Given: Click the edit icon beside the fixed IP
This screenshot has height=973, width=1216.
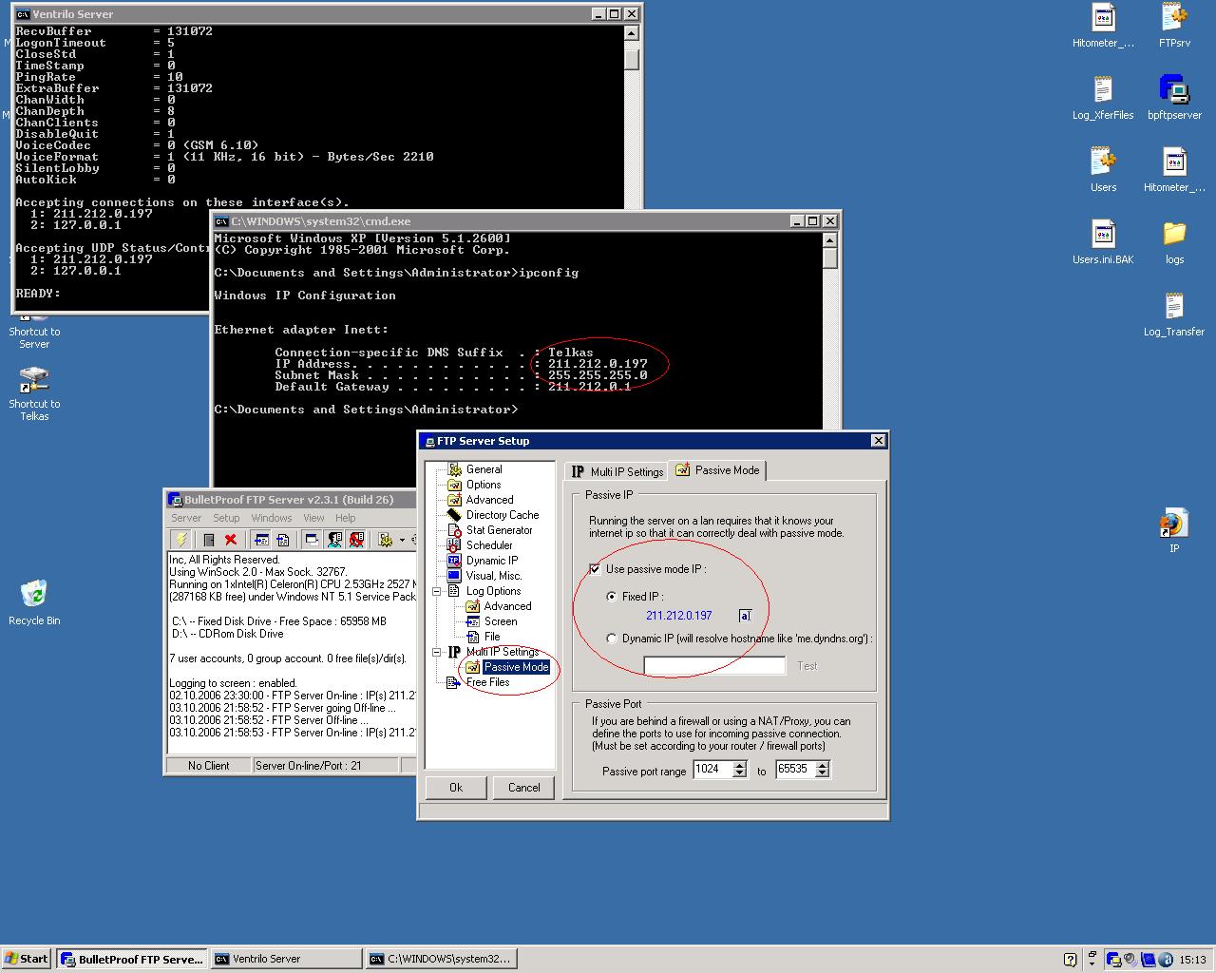Looking at the screenshot, I should click(746, 616).
